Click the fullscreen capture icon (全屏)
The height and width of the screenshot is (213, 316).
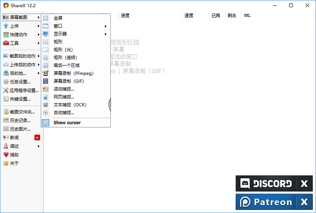pyautogui.click(x=46, y=18)
